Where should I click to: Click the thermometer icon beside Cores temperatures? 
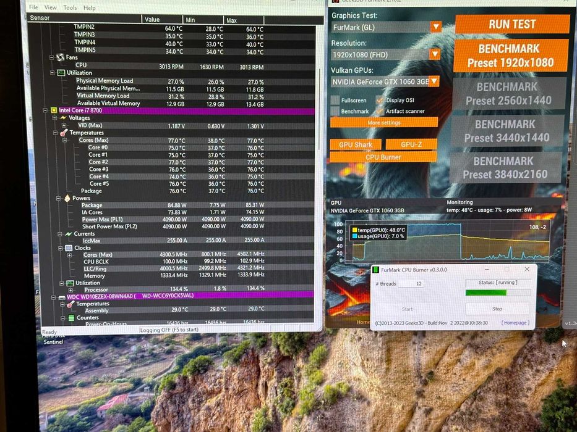[64, 133]
